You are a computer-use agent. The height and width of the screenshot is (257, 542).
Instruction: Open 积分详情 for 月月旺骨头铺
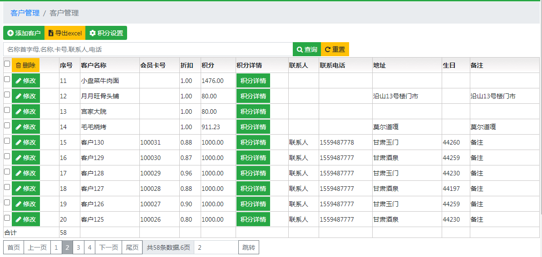coord(253,96)
